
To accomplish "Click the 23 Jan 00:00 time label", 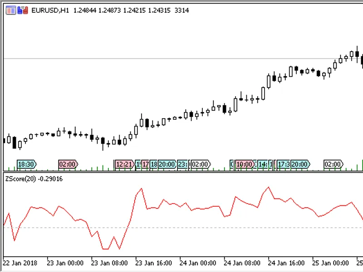I will click(x=65, y=263).
